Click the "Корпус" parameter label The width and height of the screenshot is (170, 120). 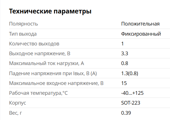pyautogui.click(x=18, y=103)
